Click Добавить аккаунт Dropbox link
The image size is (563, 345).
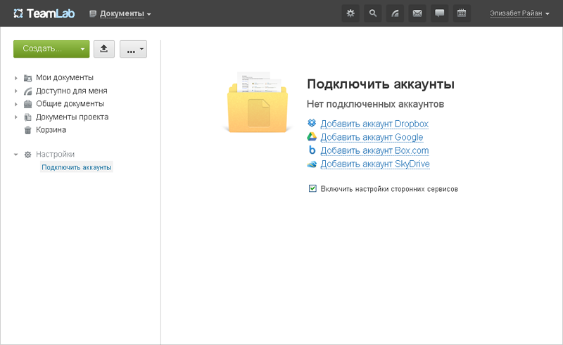pos(374,124)
